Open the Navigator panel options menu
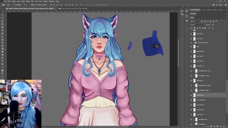 click(227, 14)
